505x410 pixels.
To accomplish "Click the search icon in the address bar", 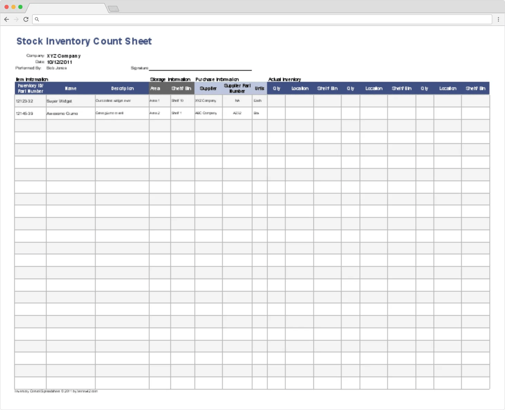I will tap(37, 19).
